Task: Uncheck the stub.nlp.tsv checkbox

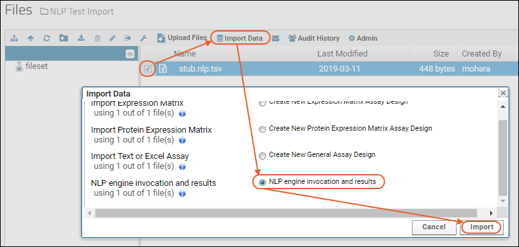Action: (148, 69)
